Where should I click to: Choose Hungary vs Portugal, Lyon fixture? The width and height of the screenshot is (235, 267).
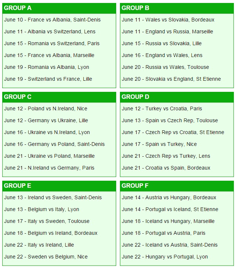[165, 257]
